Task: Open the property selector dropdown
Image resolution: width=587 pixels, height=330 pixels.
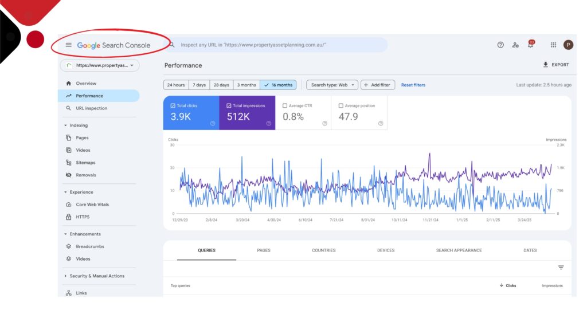Action: point(100,65)
